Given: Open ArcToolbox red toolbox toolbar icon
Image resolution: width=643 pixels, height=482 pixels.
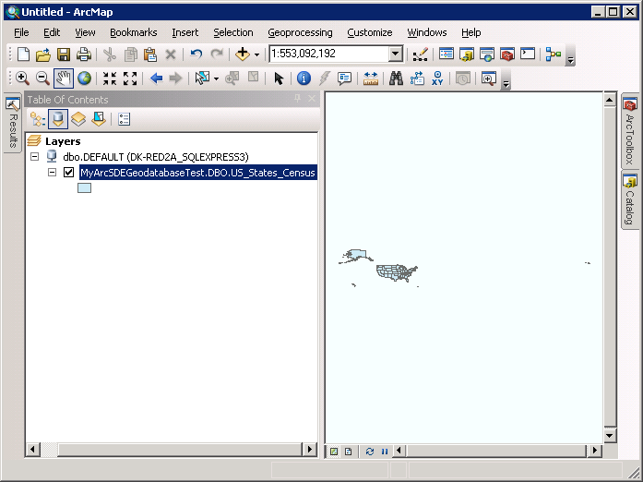Looking at the screenshot, I should coord(507,54).
